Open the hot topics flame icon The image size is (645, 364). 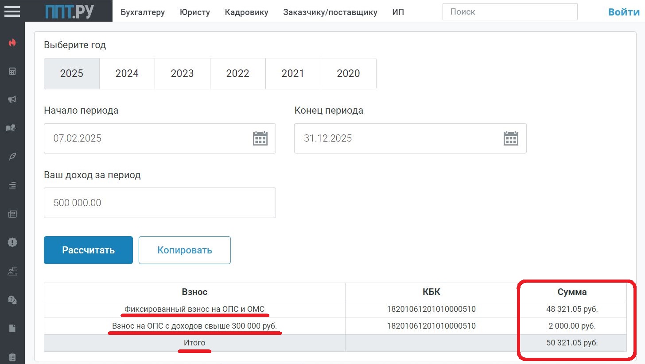[x=12, y=42]
